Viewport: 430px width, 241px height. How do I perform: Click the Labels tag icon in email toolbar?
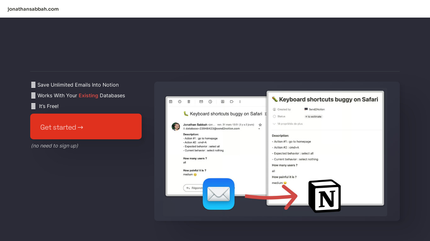click(x=231, y=102)
